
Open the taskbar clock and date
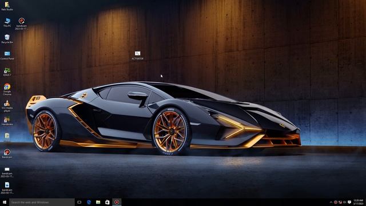[359, 202]
